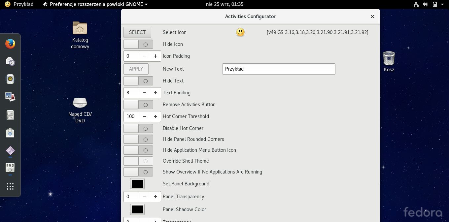
Task: Toggle Override Shell Theme switch
Action: click(138, 161)
